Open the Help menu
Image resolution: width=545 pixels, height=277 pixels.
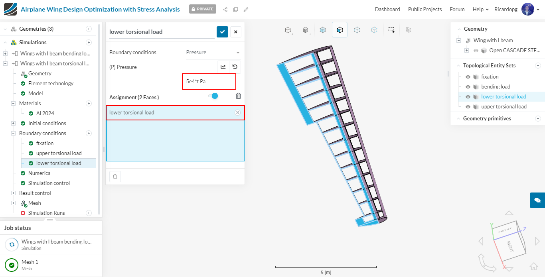click(x=480, y=9)
